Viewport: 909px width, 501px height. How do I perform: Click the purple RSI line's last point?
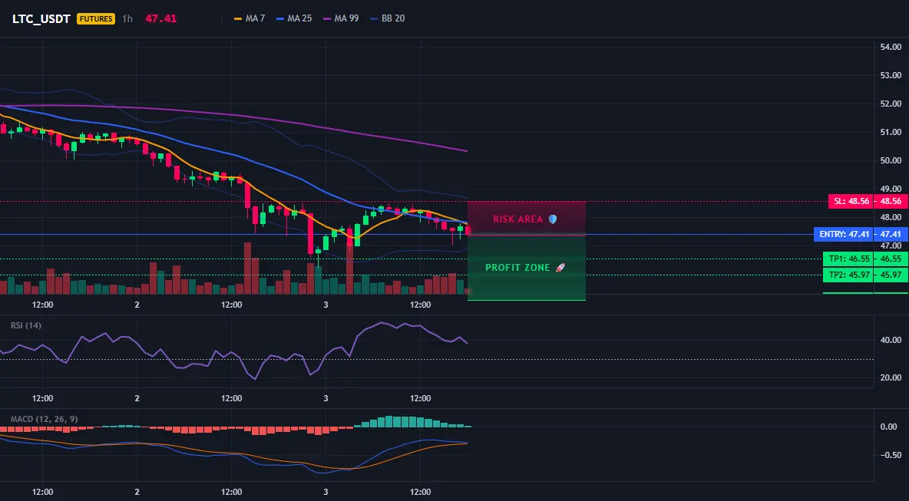click(x=467, y=343)
